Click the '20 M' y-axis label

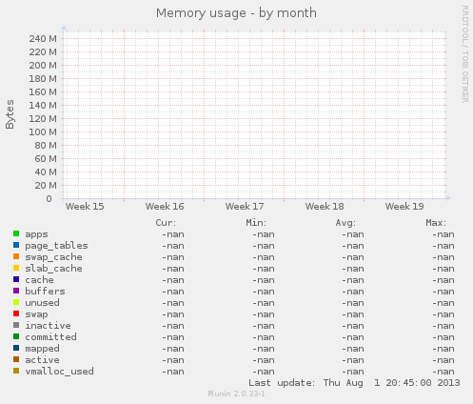[x=46, y=186]
